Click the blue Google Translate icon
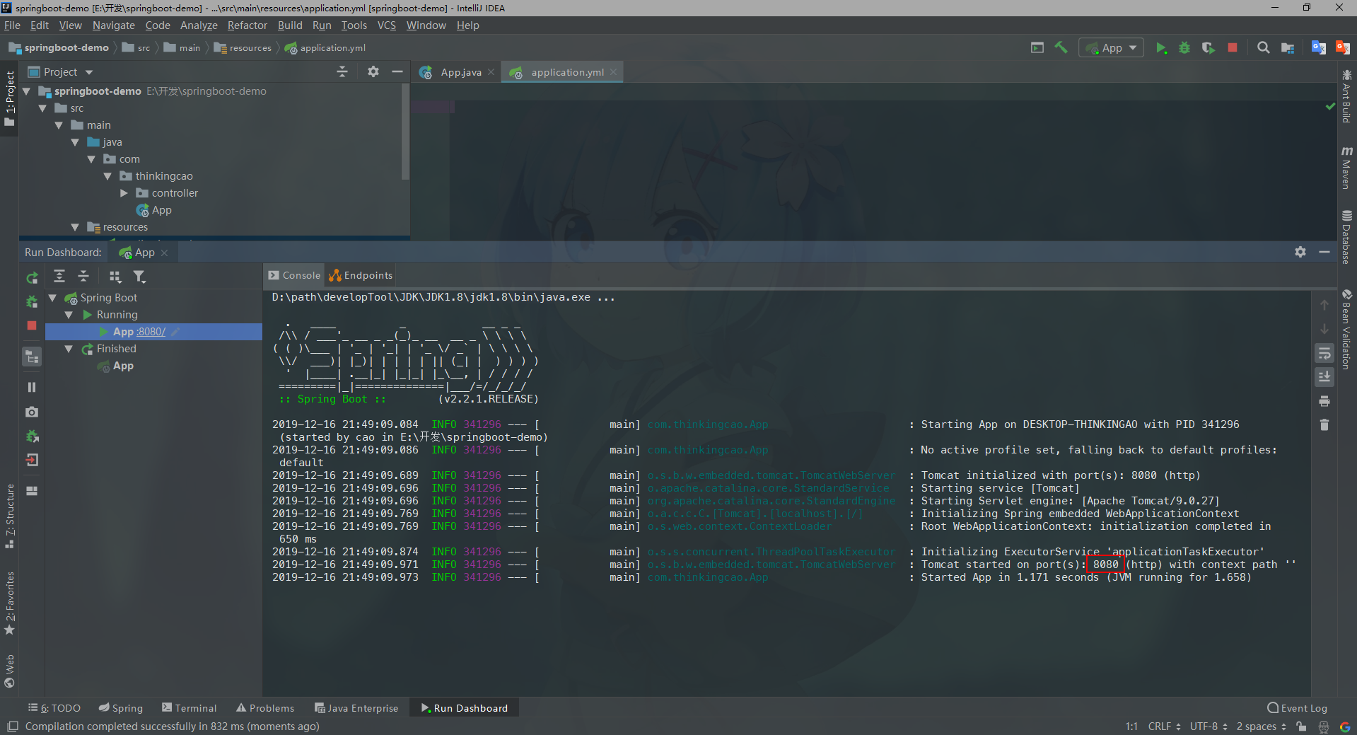1357x735 pixels. click(x=1319, y=47)
